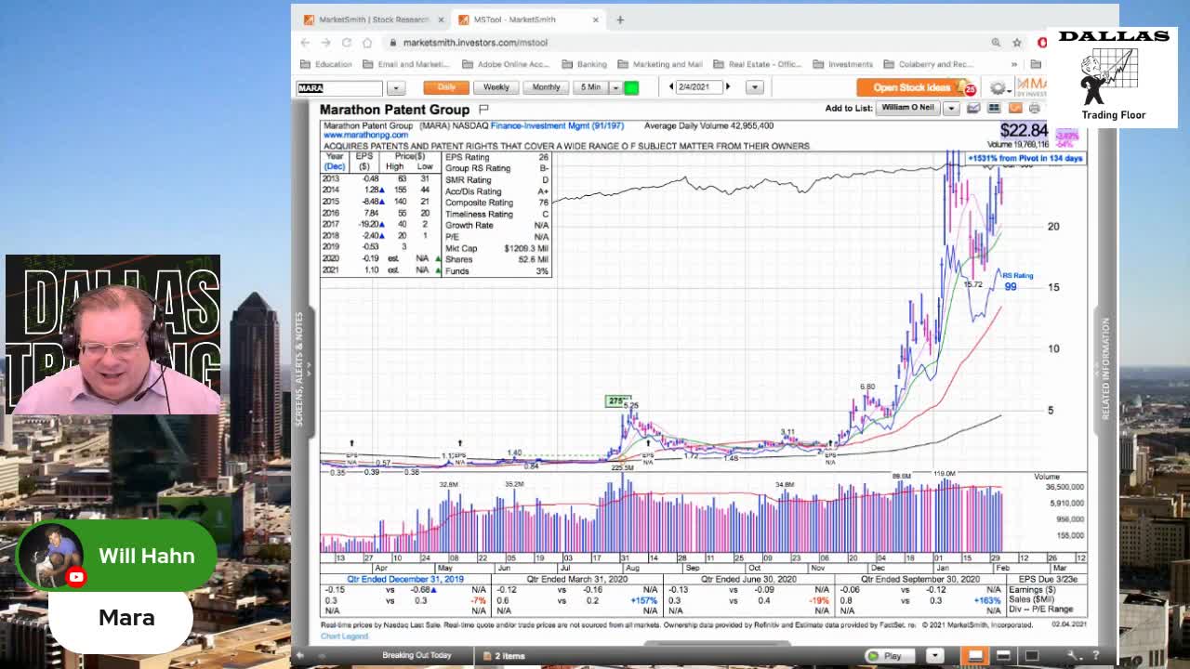Click back arrow in bottom list bar
Viewport: 1190px width, 669px height.
(x=300, y=655)
